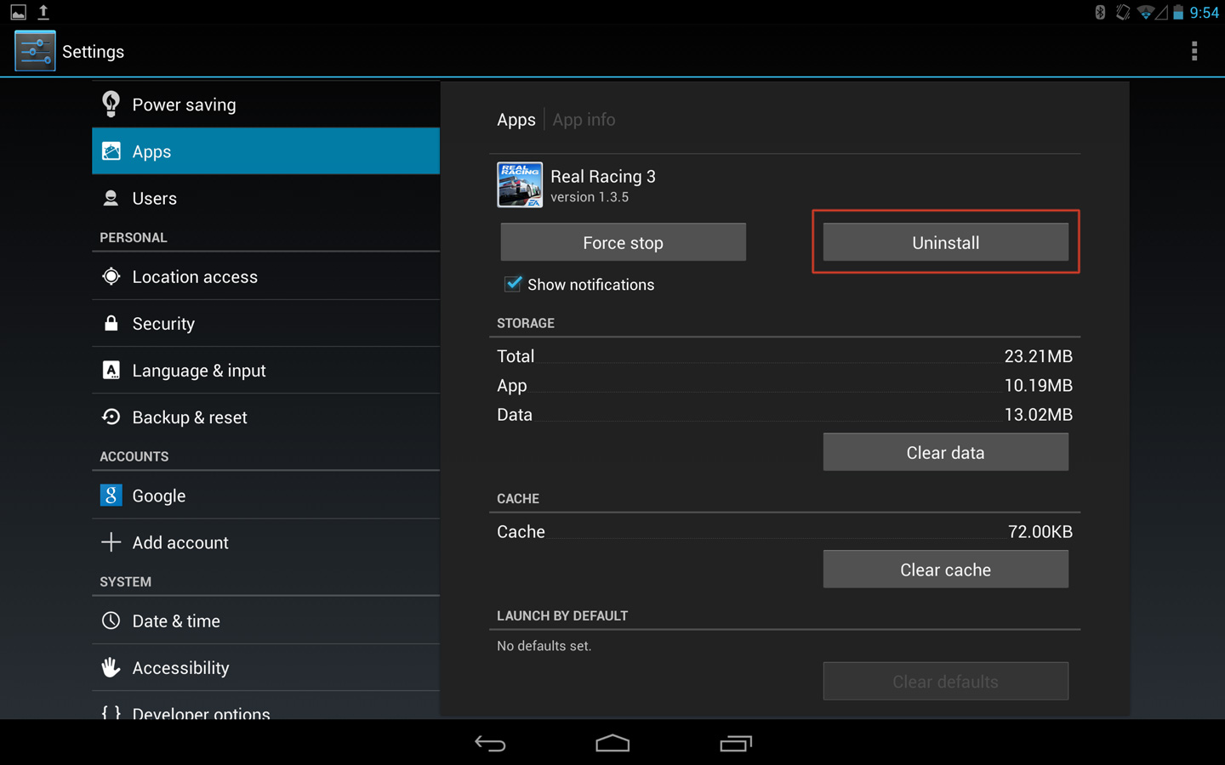Go back to Apps via breadcrumb
Image resolution: width=1225 pixels, height=765 pixels.
pyautogui.click(x=516, y=120)
